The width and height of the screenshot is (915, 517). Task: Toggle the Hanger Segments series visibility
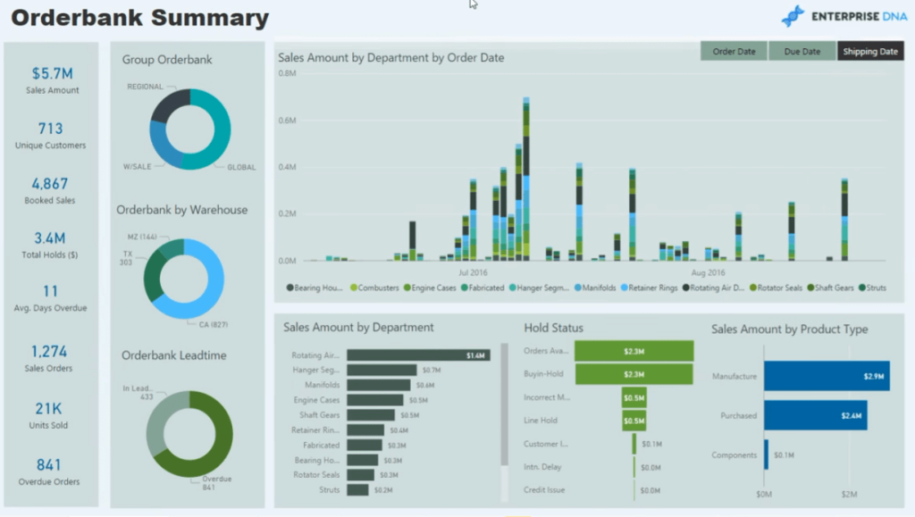pyautogui.click(x=513, y=288)
